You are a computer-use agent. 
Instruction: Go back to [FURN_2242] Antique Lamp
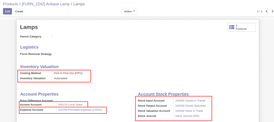(x=45, y=4)
